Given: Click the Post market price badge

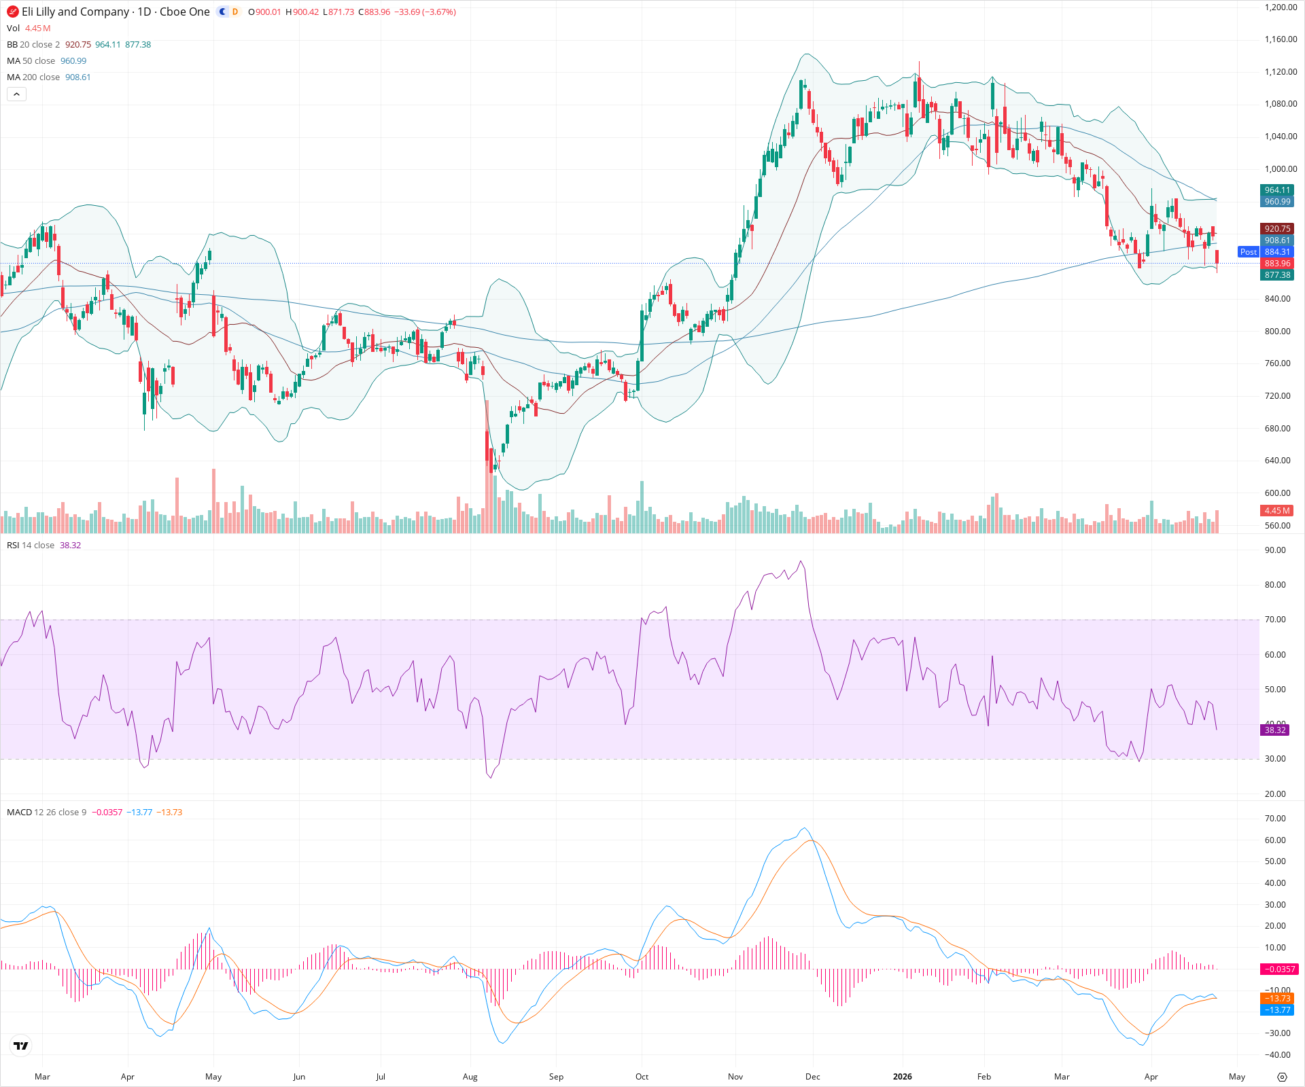Looking at the screenshot, I should 1249,252.
